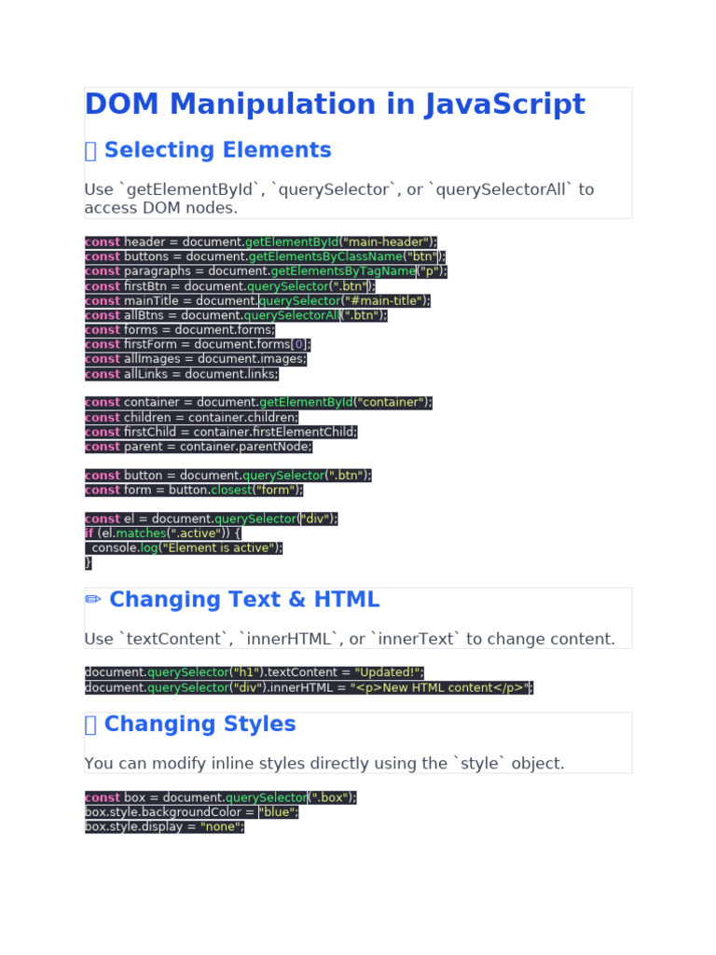This screenshot has width=716, height=955.
Task: Click the const firstChild code line
Action: (x=221, y=432)
